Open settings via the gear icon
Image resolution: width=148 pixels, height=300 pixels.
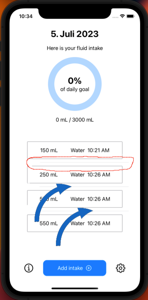click(121, 268)
